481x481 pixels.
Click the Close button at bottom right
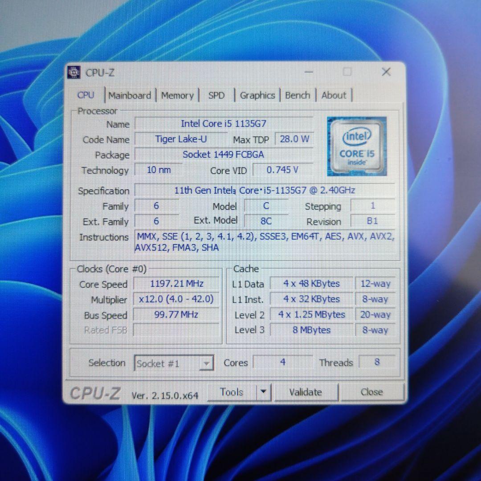point(371,392)
